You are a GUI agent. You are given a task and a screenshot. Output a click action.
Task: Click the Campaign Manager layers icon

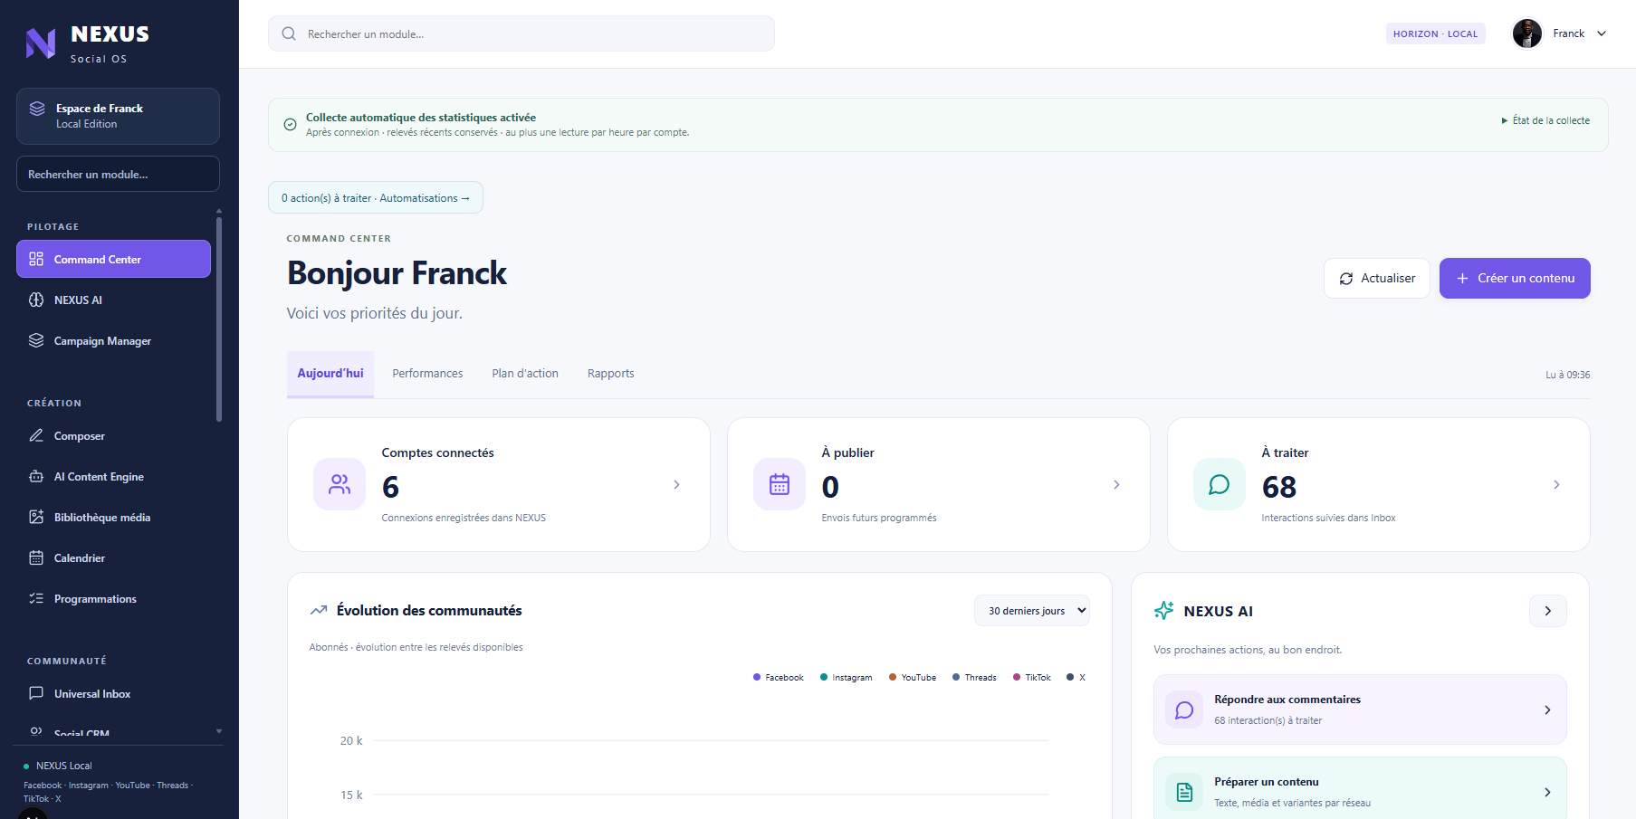(36, 340)
